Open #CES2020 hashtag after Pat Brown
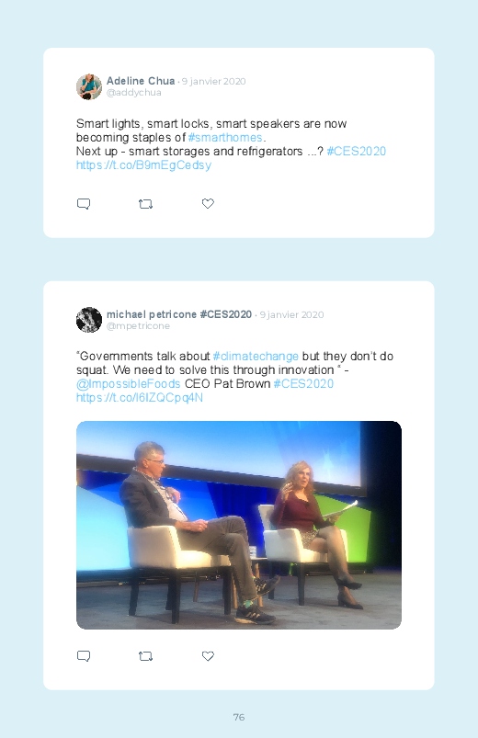This screenshot has height=738, width=478. pyautogui.click(x=303, y=384)
